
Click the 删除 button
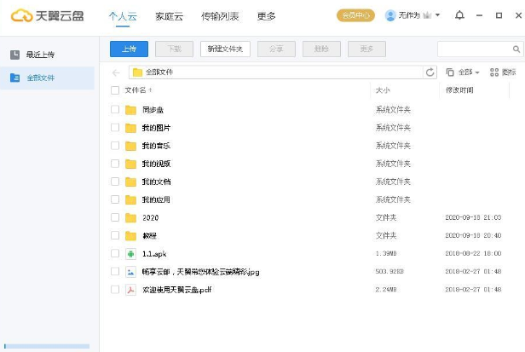[321, 49]
